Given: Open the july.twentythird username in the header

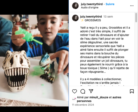Looking at the screenshot, I should pyautogui.click(x=92, y=4).
